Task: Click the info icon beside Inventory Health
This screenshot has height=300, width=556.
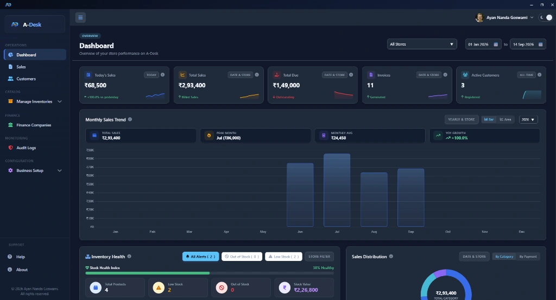Action: [x=129, y=257]
